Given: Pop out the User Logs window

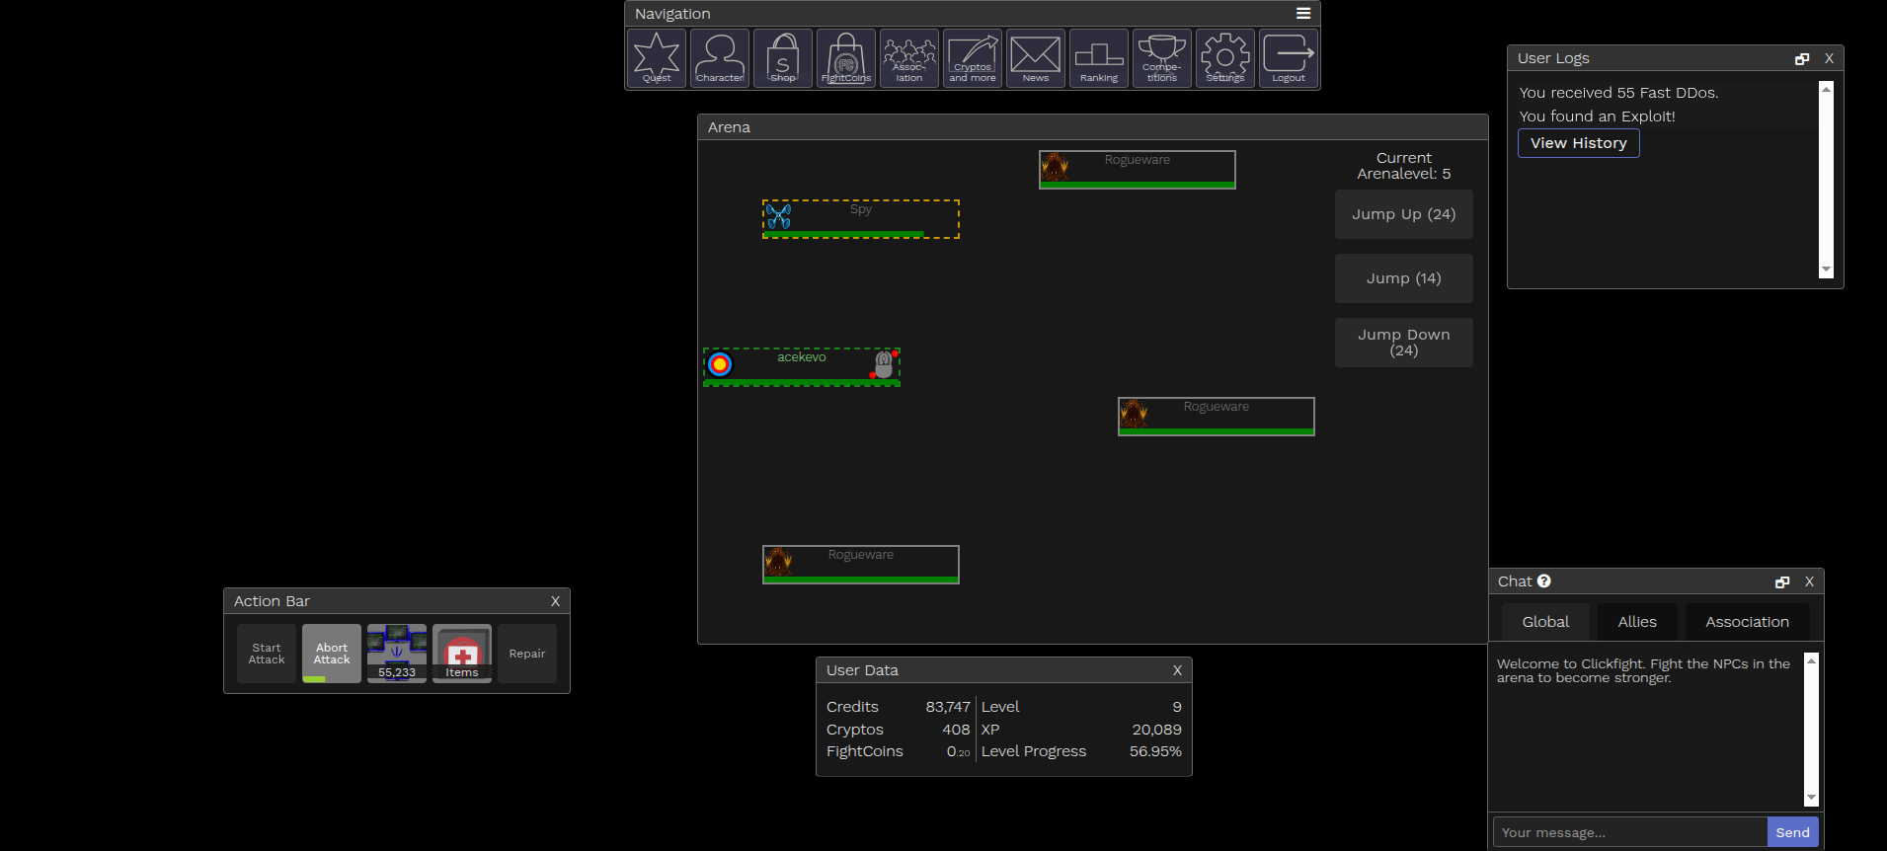Looking at the screenshot, I should 1802,59.
